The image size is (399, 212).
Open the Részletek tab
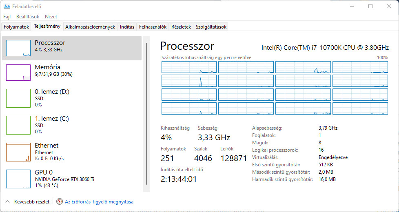click(181, 27)
